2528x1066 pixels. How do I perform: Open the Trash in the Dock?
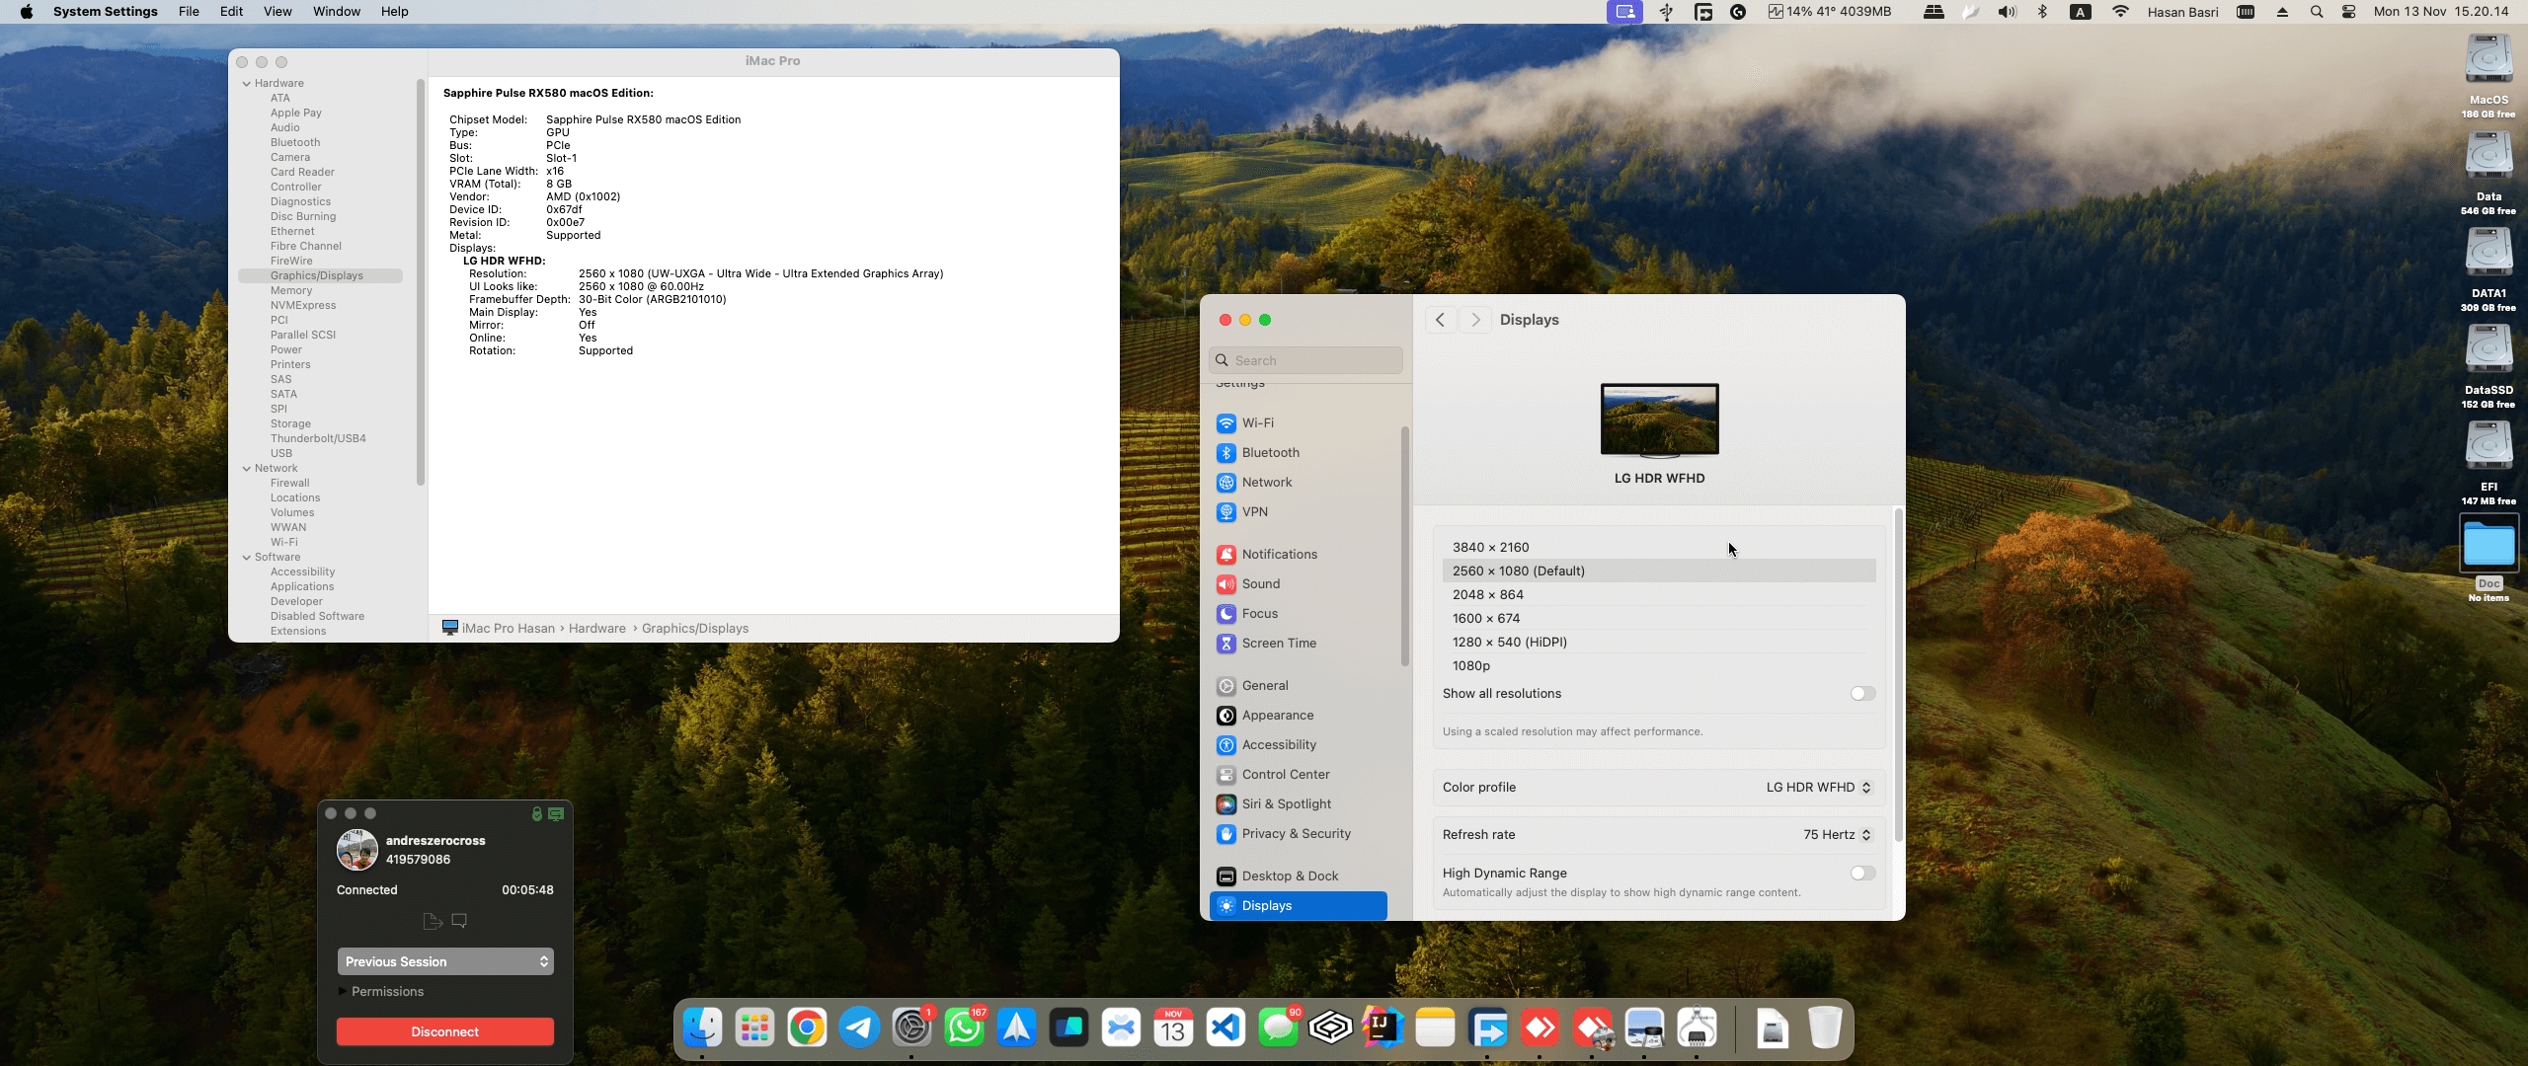coord(1825,1028)
